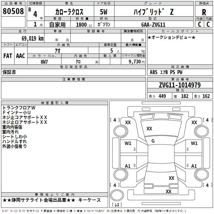Click the seating capacity value 5 人
This screenshot has width=214, height=214.
[115, 51]
